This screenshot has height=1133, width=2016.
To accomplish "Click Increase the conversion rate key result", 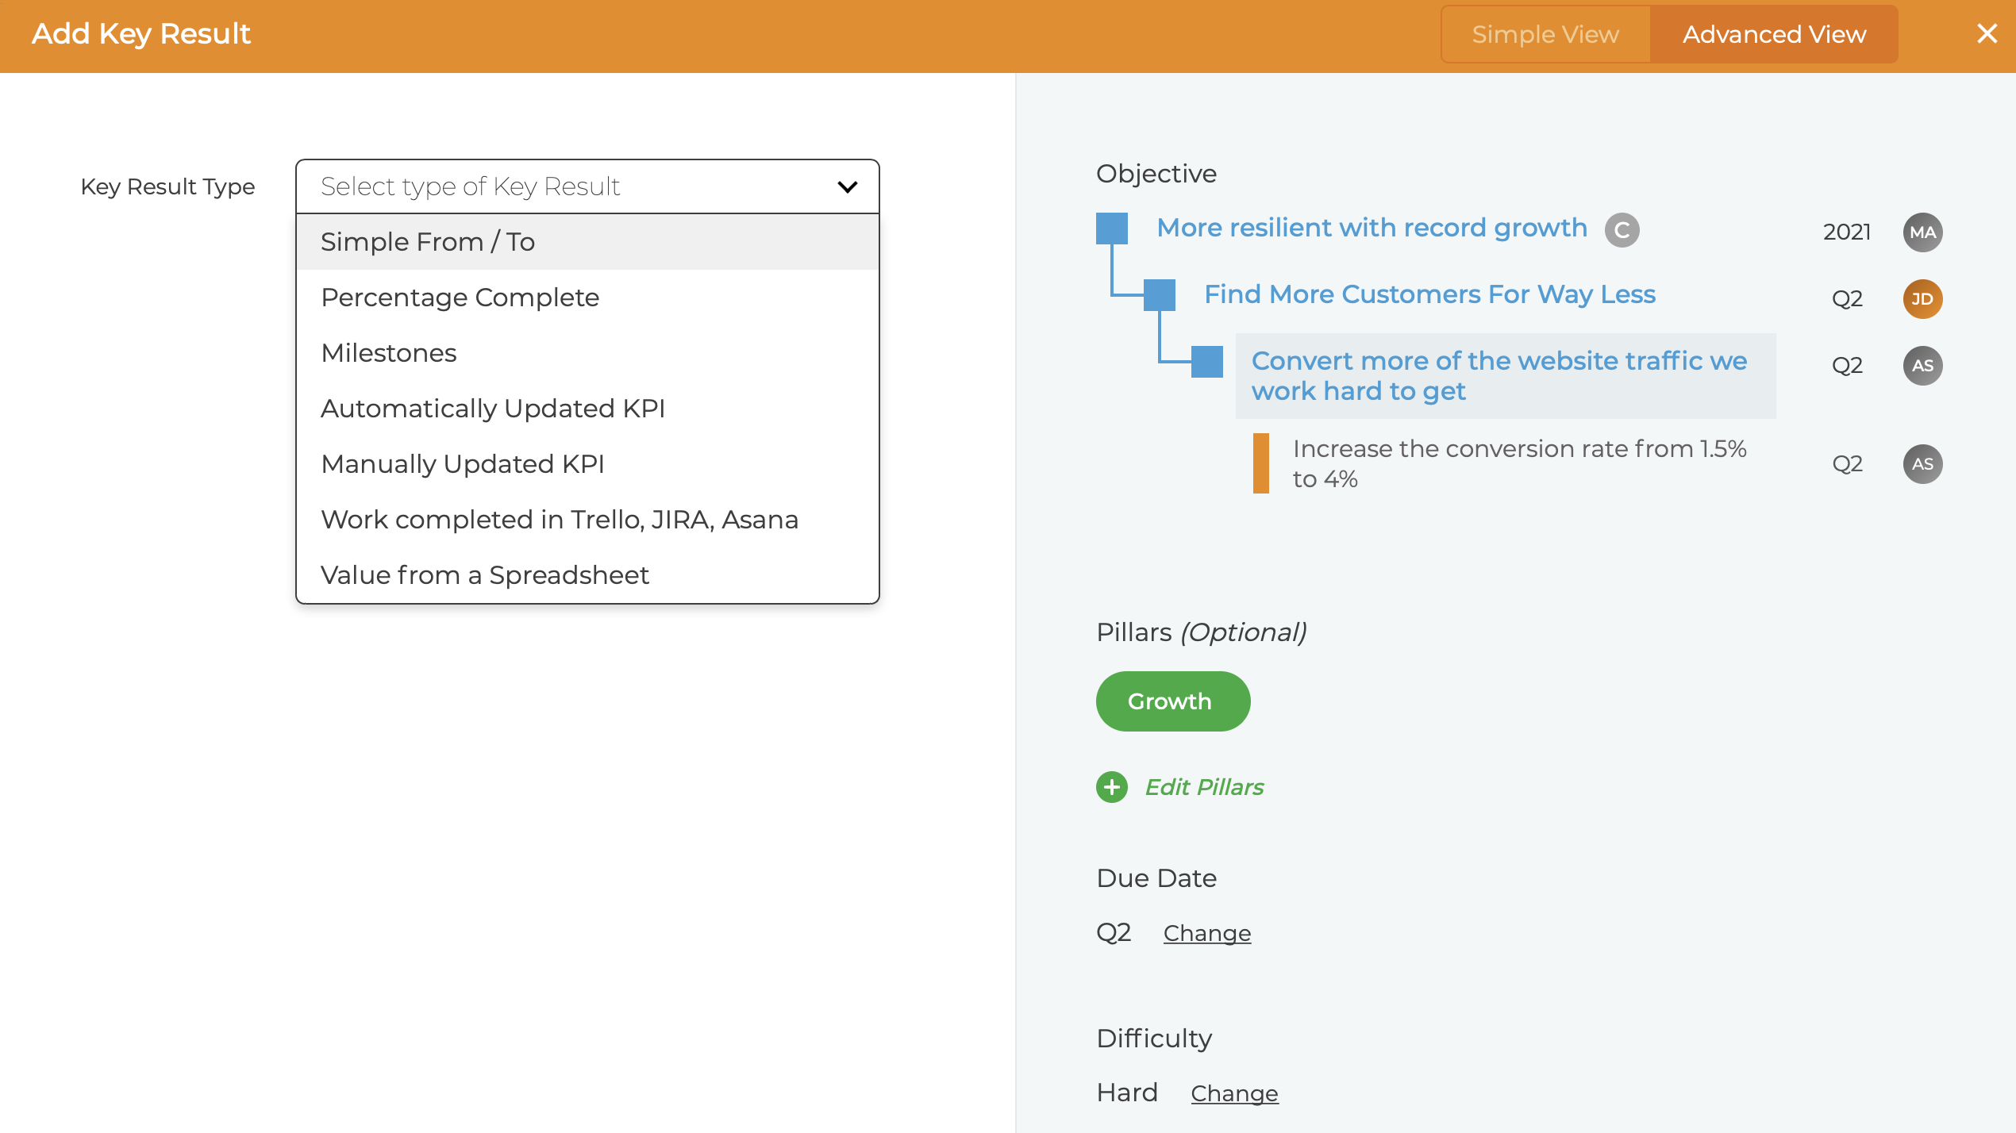I will click(x=1519, y=464).
